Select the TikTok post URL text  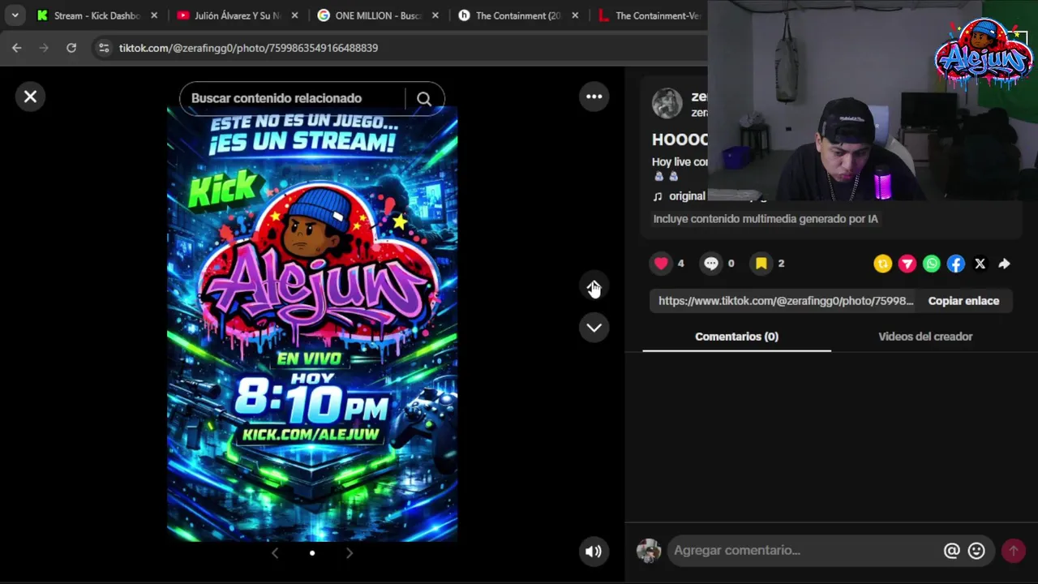[785, 301]
